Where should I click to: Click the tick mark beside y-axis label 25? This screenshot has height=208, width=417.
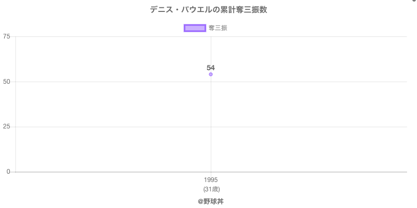point(13,127)
